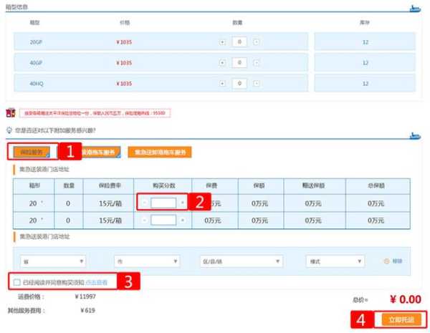Check the agree to purchase notice checkbox
Viewport: 430px width, 333px height.
(16, 282)
